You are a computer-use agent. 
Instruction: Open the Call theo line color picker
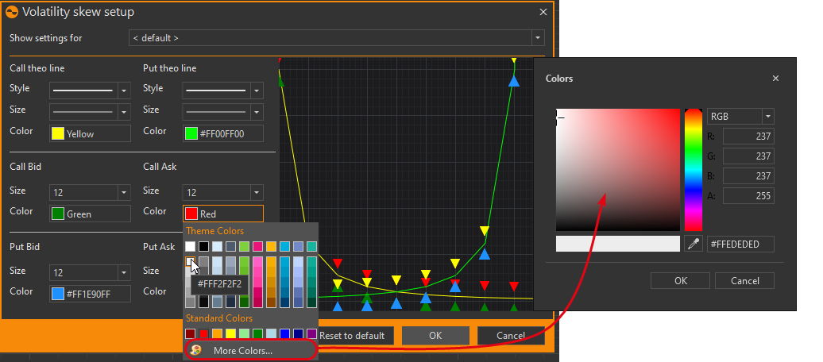(90, 133)
